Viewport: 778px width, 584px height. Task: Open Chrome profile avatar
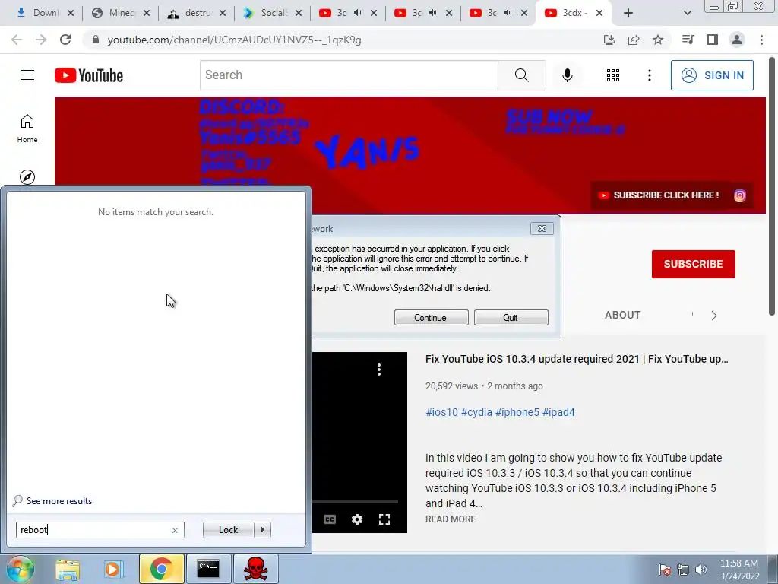(737, 40)
